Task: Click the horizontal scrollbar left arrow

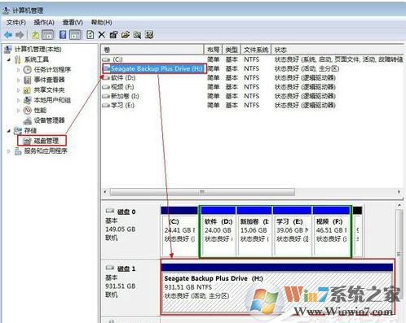Action: (x=105, y=192)
